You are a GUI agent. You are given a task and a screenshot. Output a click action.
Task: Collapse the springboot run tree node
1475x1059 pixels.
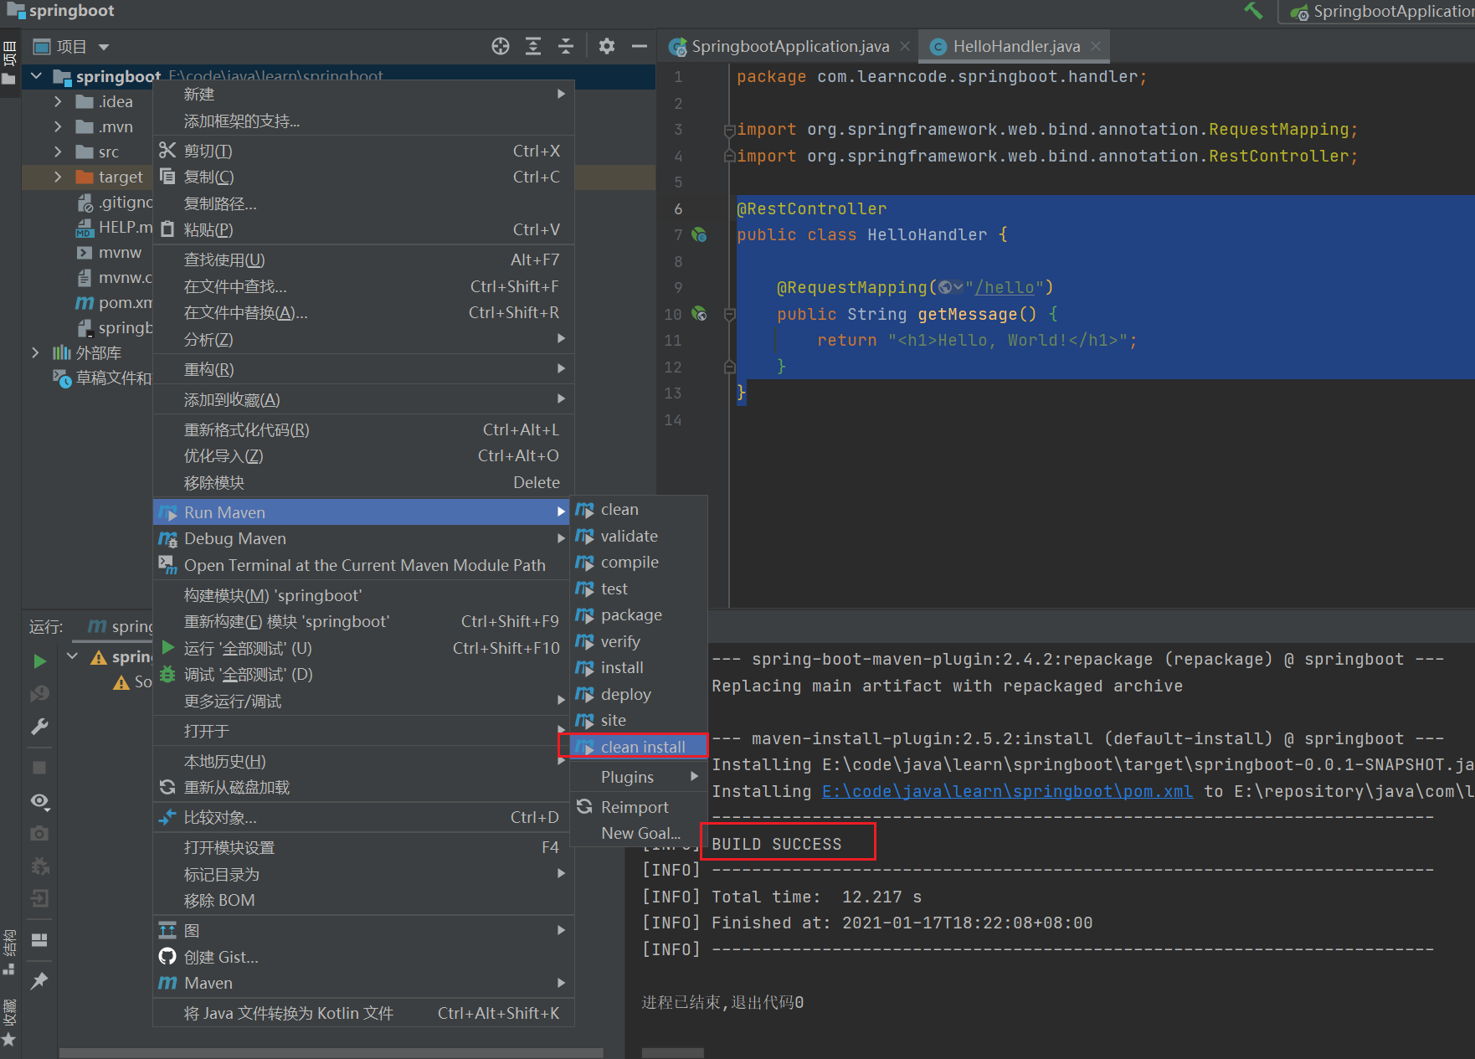[x=73, y=656]
